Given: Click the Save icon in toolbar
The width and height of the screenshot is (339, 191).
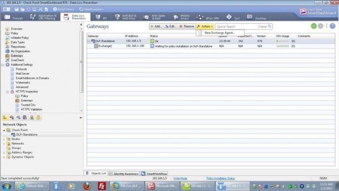Looking at the screenshot, I should pyautogui.click(x=16, y=9).
